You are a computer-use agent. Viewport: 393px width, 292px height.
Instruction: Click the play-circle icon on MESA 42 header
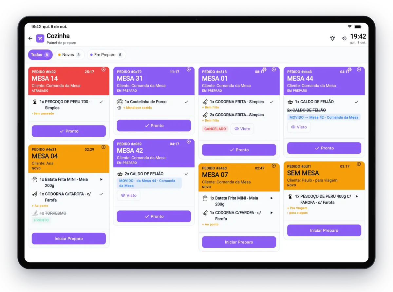click(x=189, y=142)
